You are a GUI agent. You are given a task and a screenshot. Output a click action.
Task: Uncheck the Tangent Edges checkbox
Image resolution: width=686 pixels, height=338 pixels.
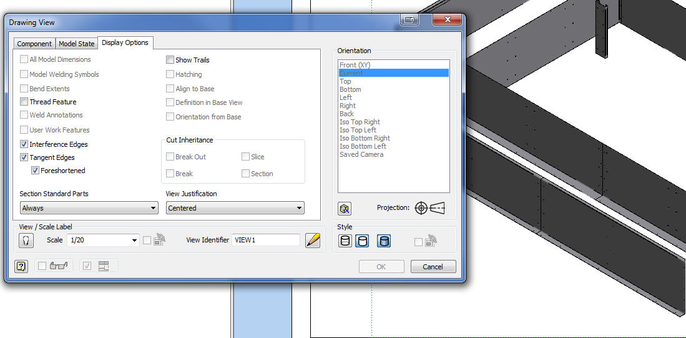click(24, 157)
